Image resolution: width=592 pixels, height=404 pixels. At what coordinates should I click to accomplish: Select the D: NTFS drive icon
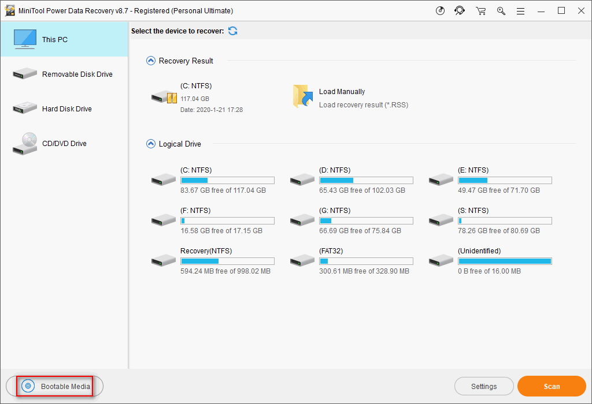pyautogui.click(x=302, y=179)
